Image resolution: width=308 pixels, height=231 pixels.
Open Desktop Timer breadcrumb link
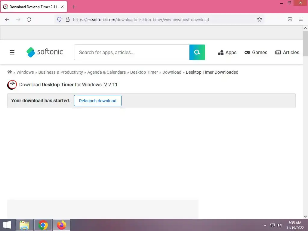point(144,72)
